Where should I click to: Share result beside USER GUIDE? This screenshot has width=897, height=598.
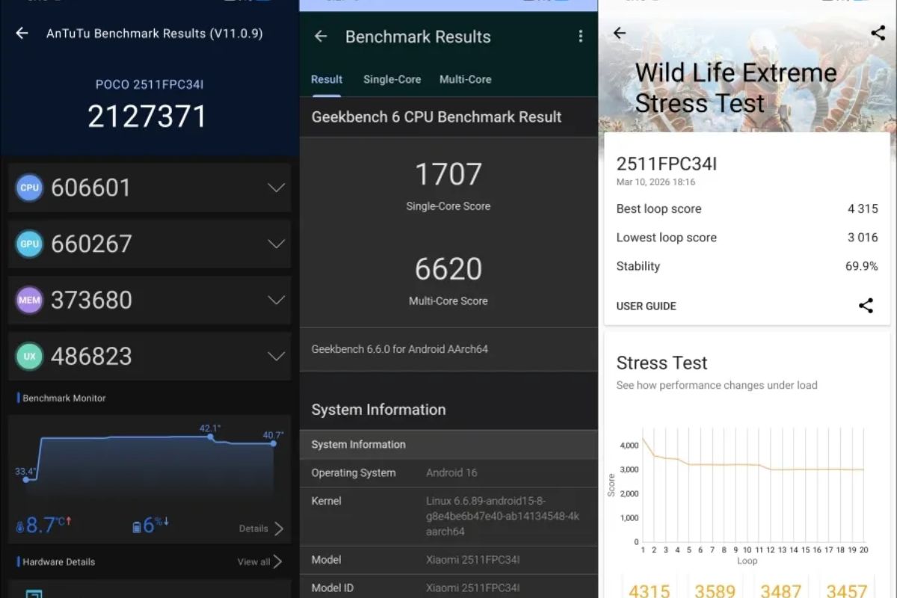click(866, 305)
